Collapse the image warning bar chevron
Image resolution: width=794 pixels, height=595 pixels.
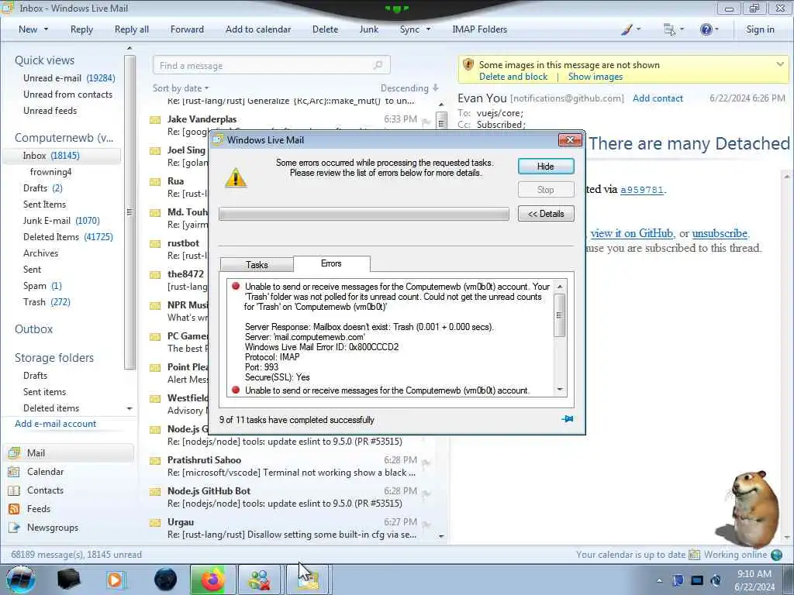(x=780, y=64)
